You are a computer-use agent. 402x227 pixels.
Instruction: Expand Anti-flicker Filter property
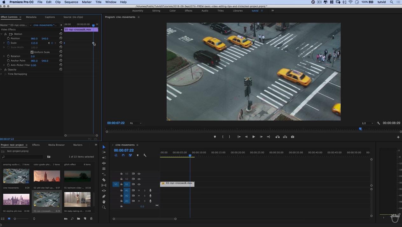click(x=4, y=65)
